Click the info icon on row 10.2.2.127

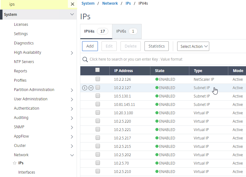coord(85,88)
